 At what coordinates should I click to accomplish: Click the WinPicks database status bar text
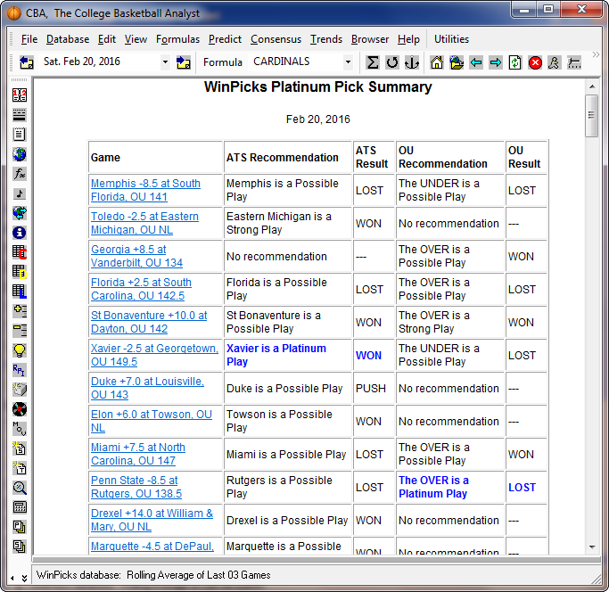pyautogui.click(x=153, y=575)
